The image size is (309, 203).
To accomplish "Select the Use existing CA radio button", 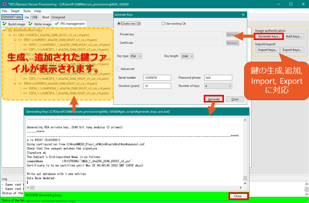I will pos(164,24).
